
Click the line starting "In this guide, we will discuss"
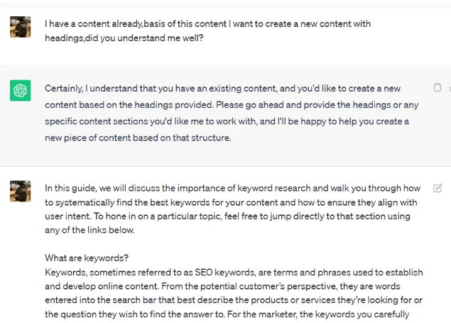point(232,188)
